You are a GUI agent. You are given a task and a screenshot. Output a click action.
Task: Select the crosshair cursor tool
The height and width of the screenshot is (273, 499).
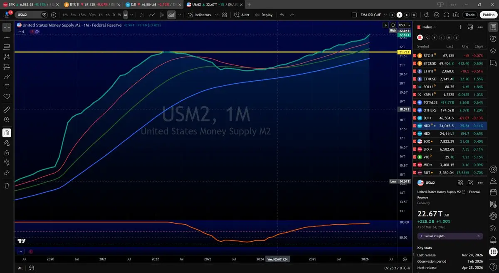coord(7,27)
